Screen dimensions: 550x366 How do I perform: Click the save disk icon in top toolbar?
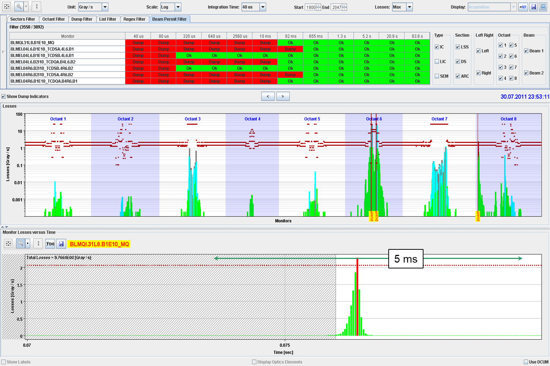533,7
